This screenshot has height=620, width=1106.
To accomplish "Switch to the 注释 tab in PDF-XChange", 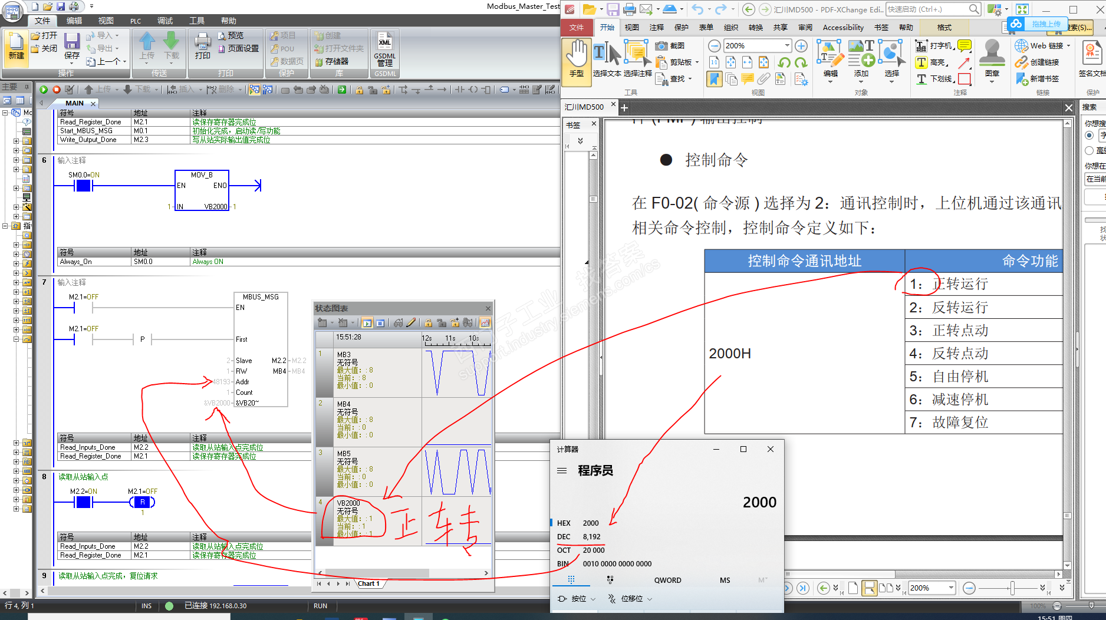I will pos(657,27).
